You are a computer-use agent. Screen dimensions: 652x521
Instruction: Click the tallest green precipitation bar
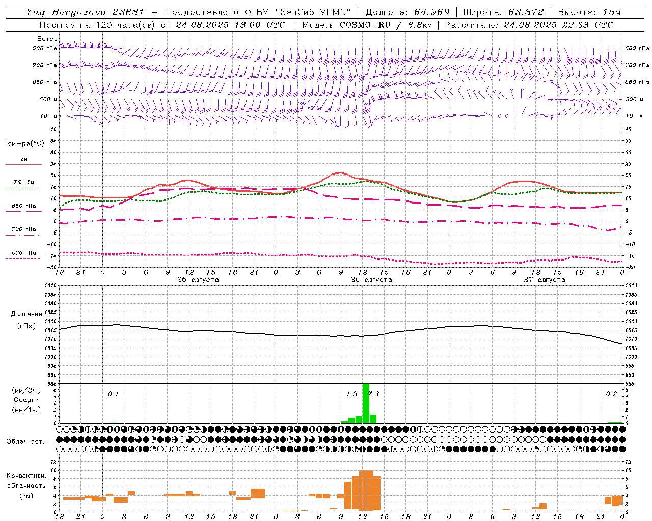pyautogui.click(x=366, y=403)
